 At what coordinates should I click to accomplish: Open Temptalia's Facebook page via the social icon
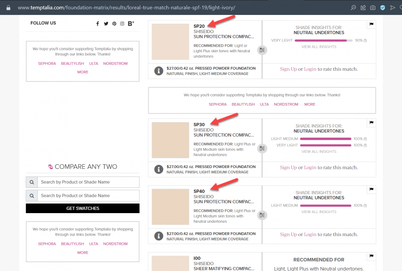point(97,23)
